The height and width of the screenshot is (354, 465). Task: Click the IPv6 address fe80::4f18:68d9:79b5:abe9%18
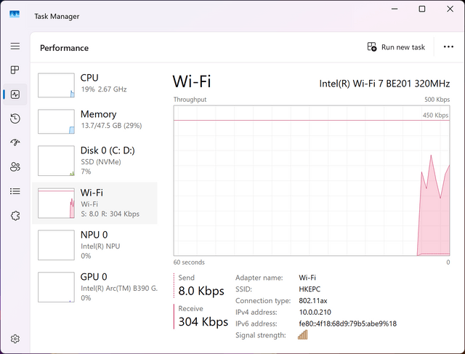coord(347,323)
